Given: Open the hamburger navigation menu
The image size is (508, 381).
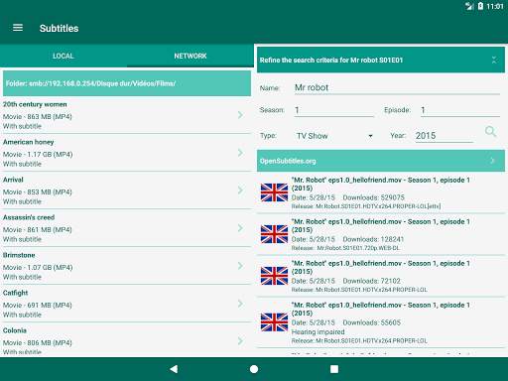Looking at the screenshot, I should coord(18,28).
